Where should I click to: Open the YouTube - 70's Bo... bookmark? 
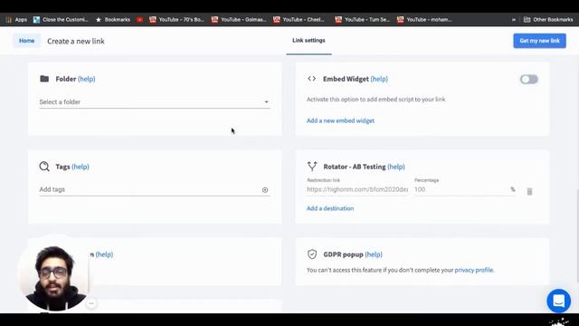(x=177, y=20)
